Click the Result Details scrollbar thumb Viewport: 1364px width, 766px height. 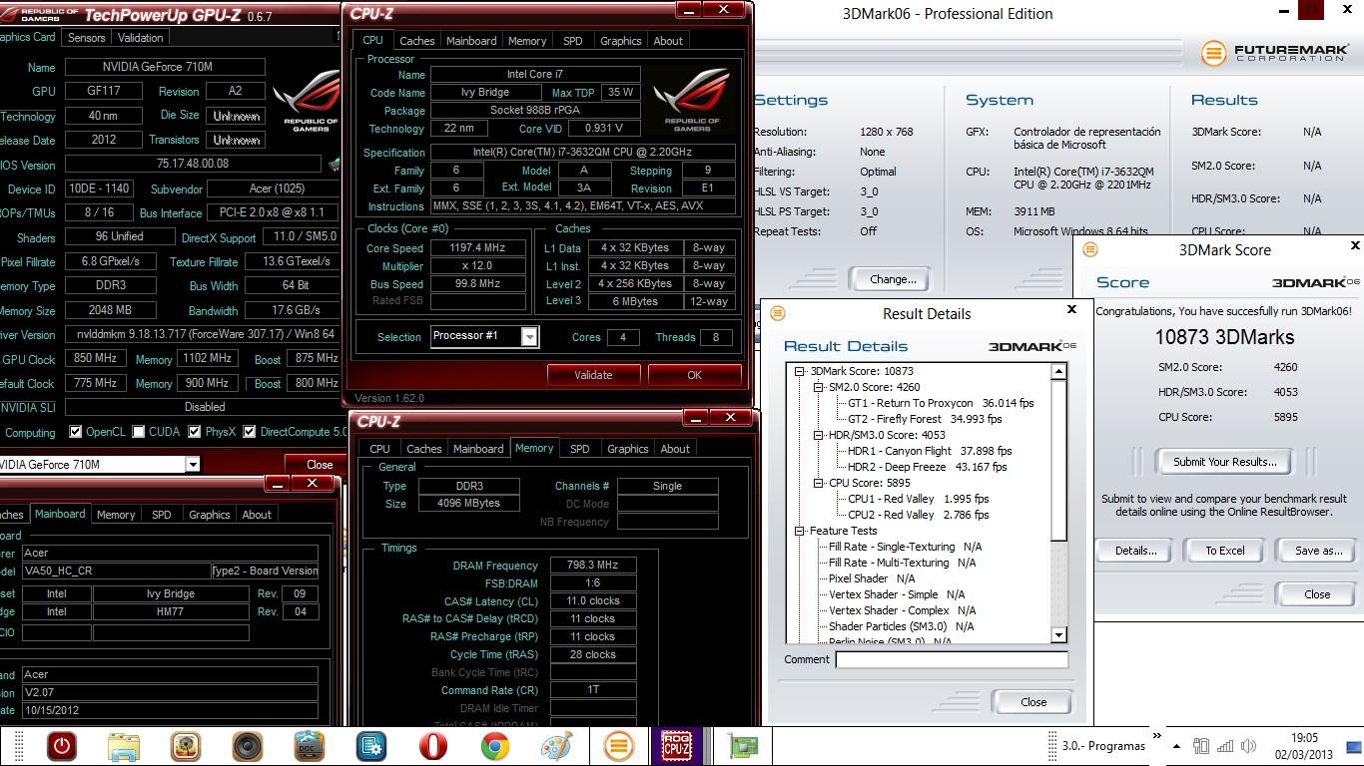(x=1058, y=461)
